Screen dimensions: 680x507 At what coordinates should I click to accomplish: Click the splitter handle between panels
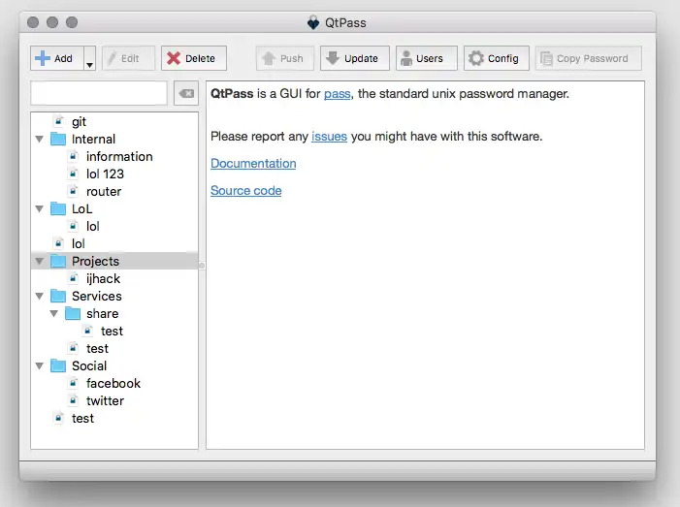click(202, 266)
